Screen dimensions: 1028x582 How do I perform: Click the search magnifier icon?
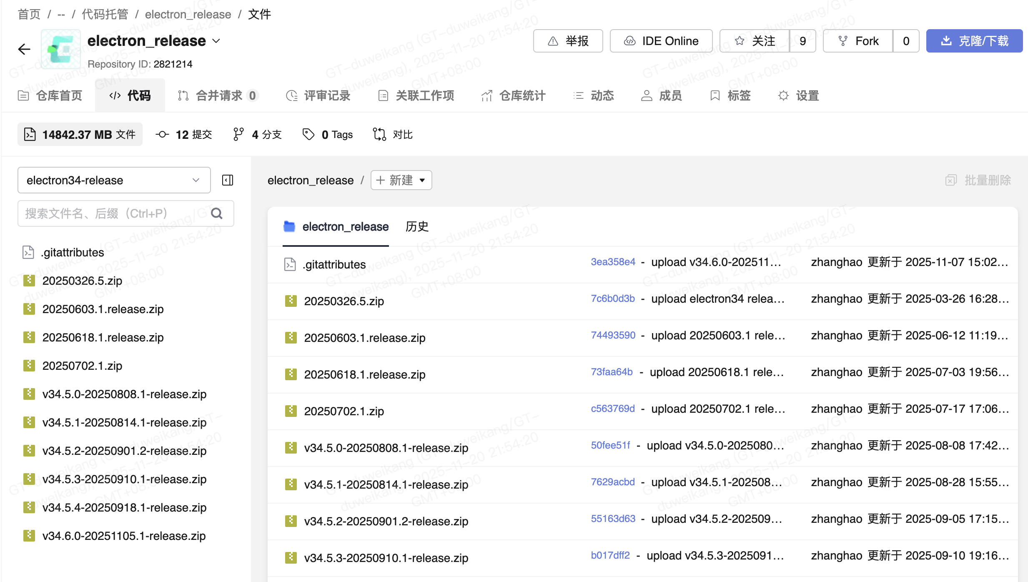pyautogui.click(x=217, y=213)
